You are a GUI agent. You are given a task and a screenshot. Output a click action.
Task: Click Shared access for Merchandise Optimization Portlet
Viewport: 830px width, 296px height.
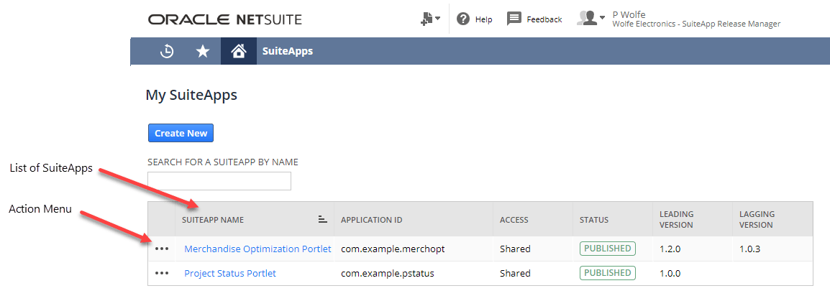pyautogui.click(x=515, y=249)
